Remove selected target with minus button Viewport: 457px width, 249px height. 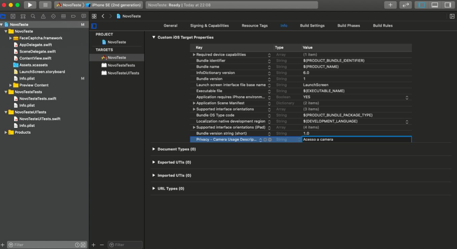[102, 245]
